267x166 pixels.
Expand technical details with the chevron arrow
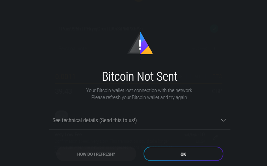coord(223,120)
